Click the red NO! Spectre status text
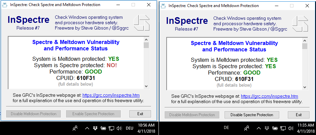Viewport: 316px width, 135px height. 112,65
